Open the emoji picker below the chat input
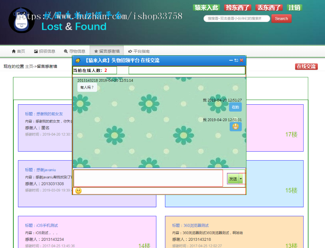Viewport: 325px width, 248px height. (x=78, y=190)
